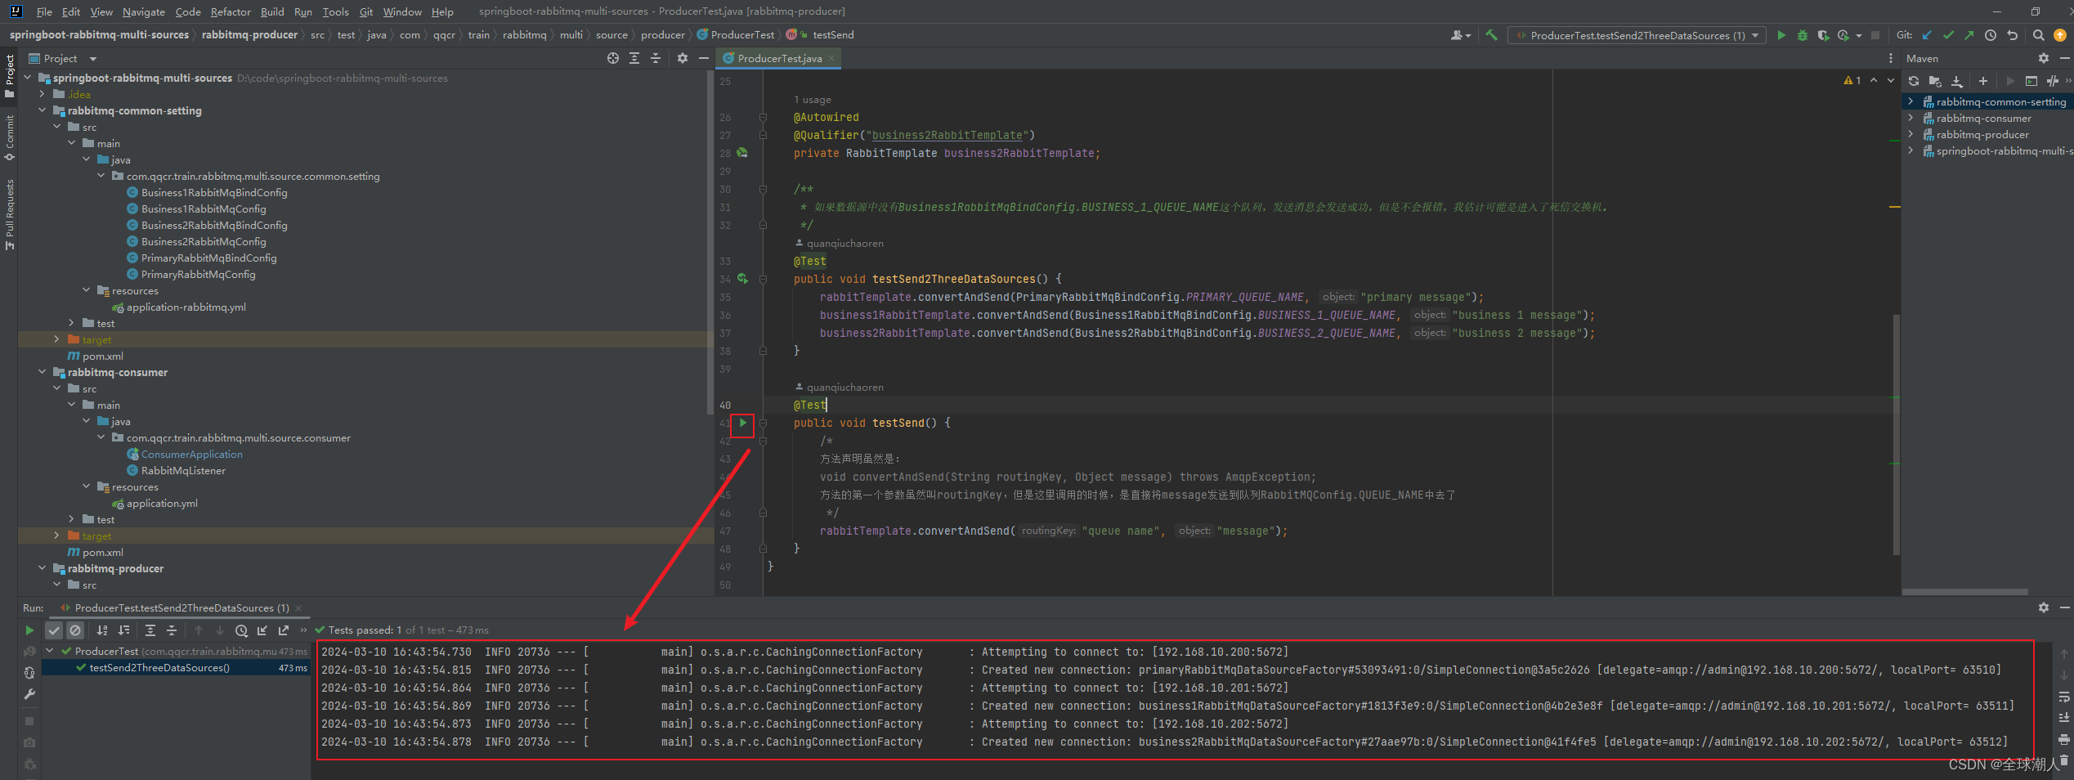The width and height of the screenshot is (2074, 780).
Task: Toggle Pull Requests tool window button
Action: [x=9, y=214]
